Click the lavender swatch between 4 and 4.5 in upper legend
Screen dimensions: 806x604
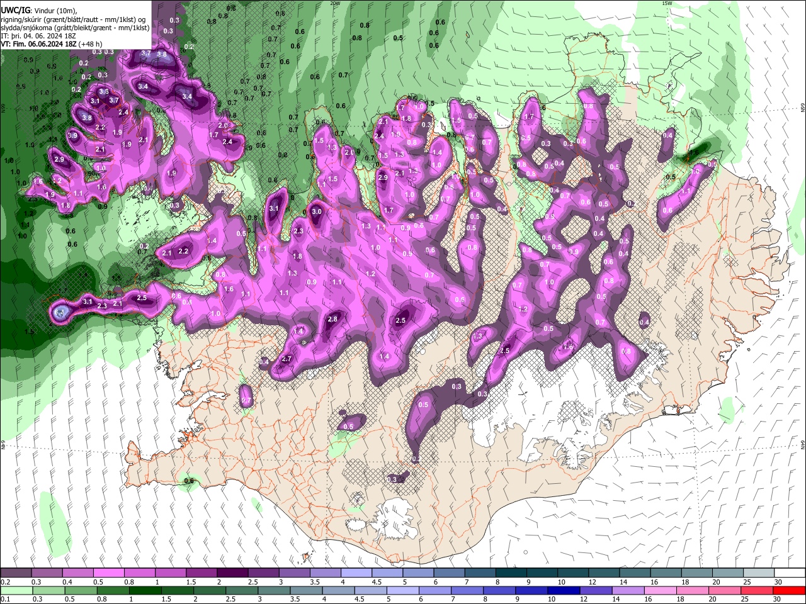355,573
